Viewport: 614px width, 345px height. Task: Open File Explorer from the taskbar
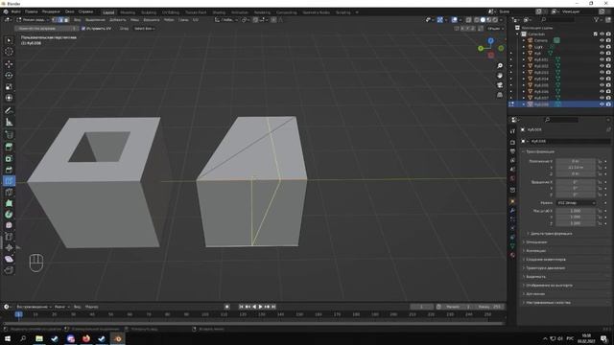(x=39, y=338)
